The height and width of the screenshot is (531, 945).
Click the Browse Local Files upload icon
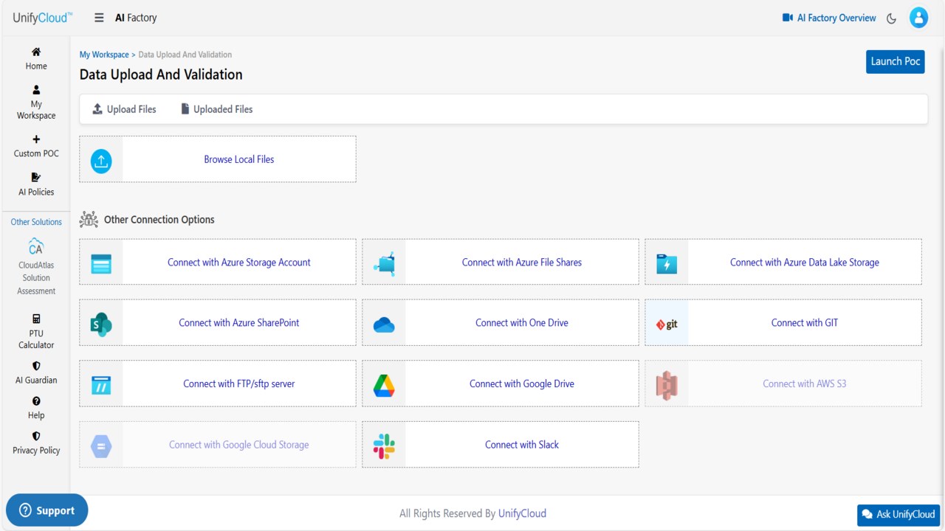click(101, 160)
